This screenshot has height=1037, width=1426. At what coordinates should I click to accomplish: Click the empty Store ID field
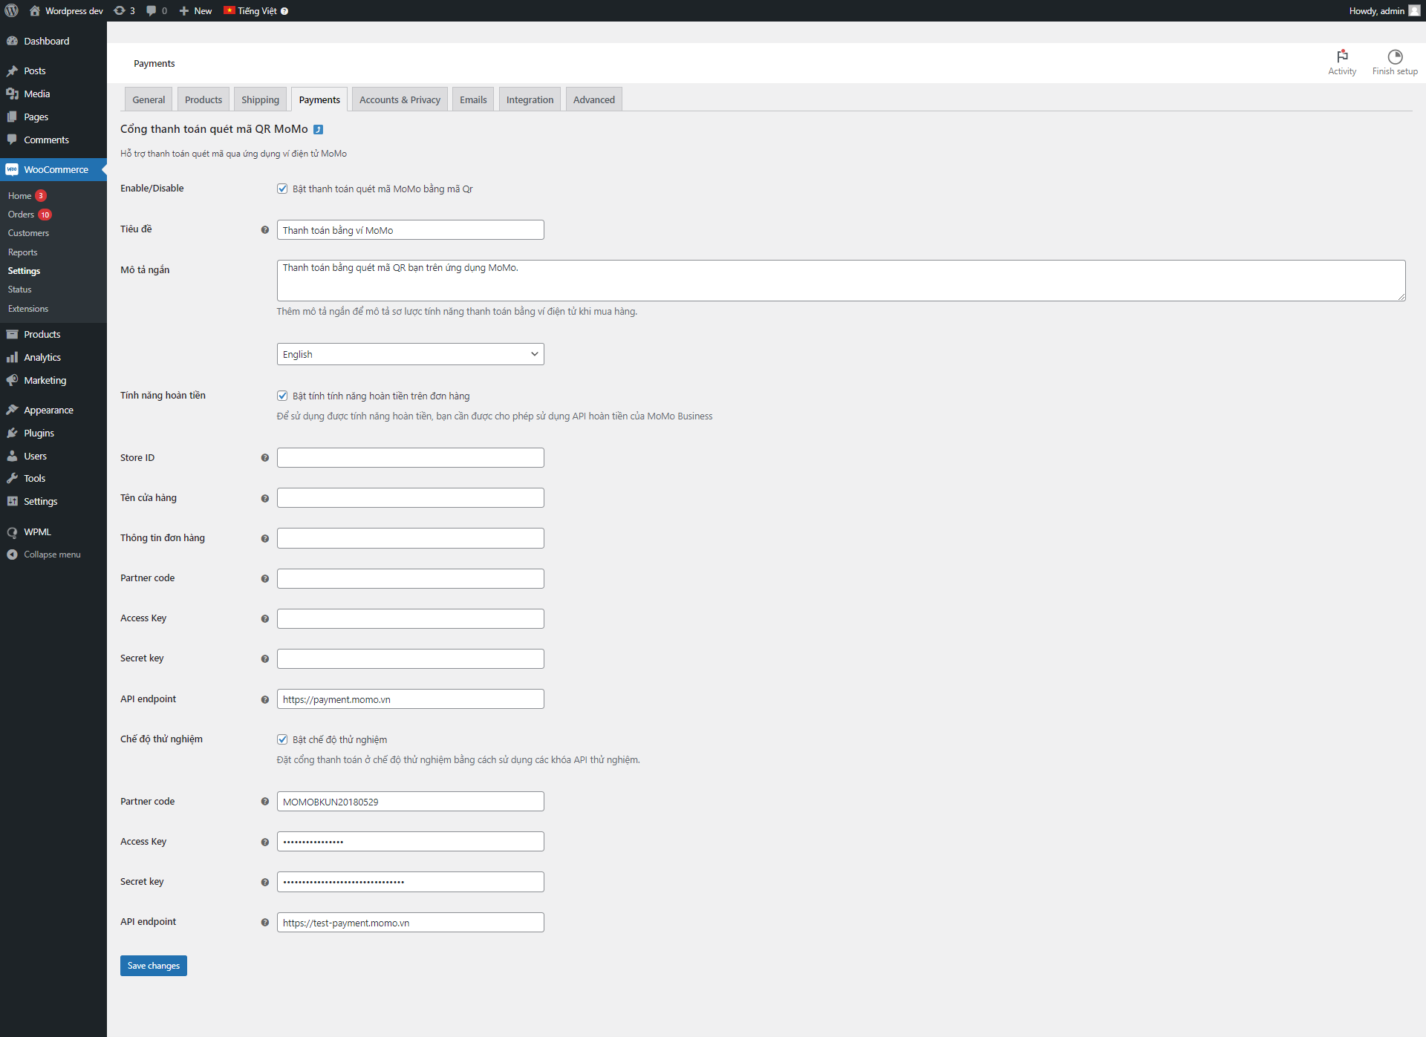[x=410, y=458]
